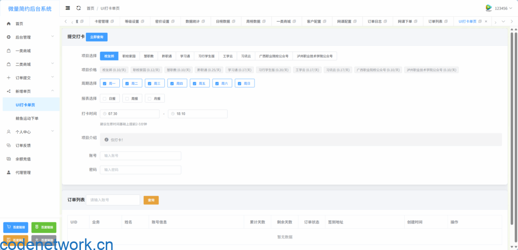The height and width of the screenshot is (250, 518).
Task: Click the 立即查询 button
Action: pos(97,37)
